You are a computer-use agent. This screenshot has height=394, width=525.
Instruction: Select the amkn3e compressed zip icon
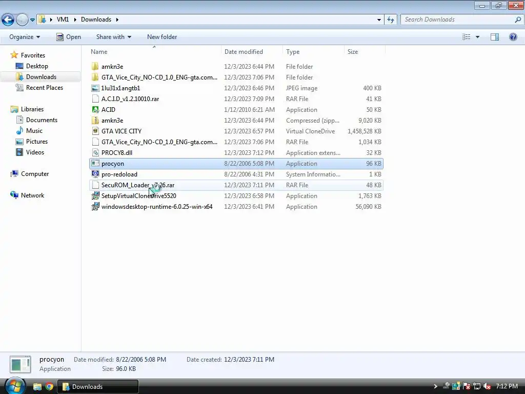(x=95, y=120)
